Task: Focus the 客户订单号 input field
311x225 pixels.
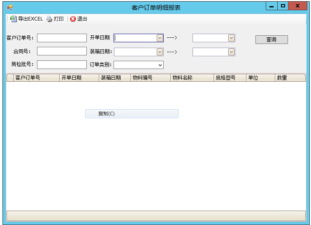Action: pos(62,38)
